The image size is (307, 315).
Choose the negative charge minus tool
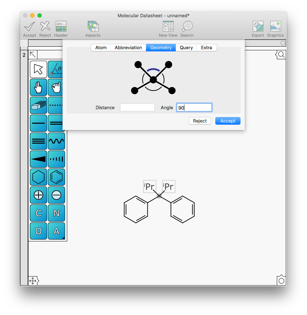tap(56, 195)
